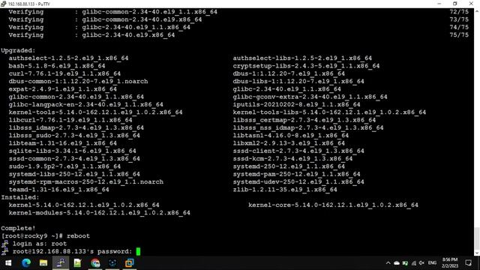Click the libxml2-2.9.13-3 package line
Screen dimensions: 480x270
[x=289, y=143]
